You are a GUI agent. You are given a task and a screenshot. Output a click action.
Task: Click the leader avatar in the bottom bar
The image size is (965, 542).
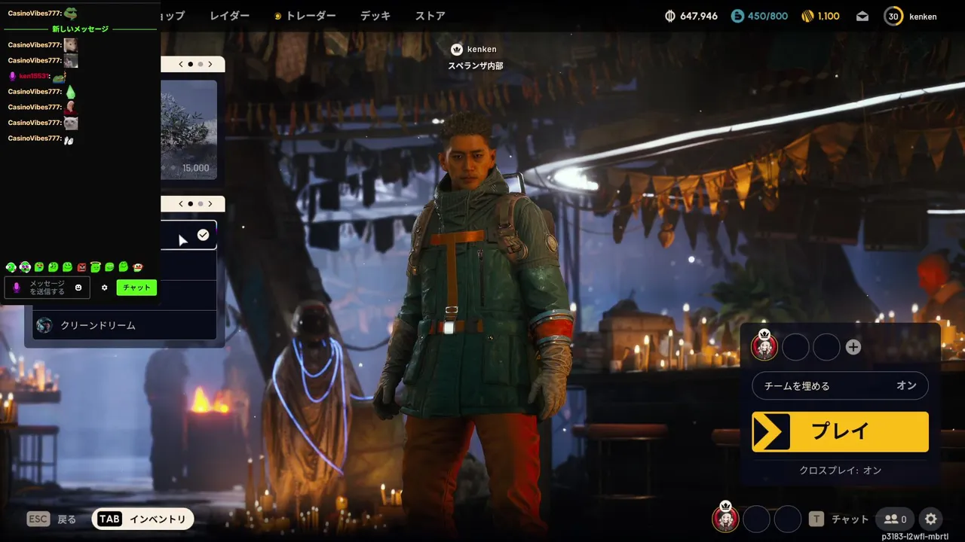click(x=725, y=518)
